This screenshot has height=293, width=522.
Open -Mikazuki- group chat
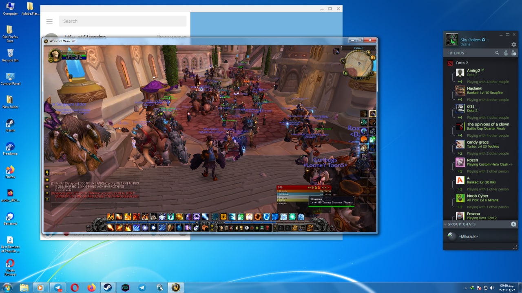(x=480, y=236)
